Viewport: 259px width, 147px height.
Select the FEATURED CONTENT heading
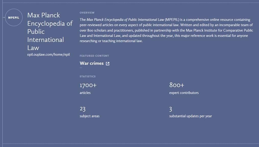click(94, 56)
